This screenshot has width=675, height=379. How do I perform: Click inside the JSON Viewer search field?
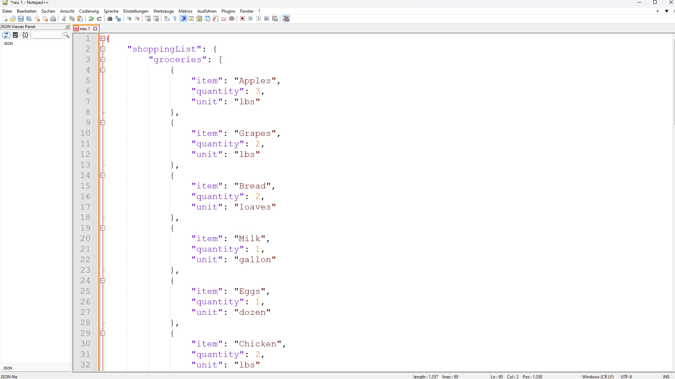47,35
